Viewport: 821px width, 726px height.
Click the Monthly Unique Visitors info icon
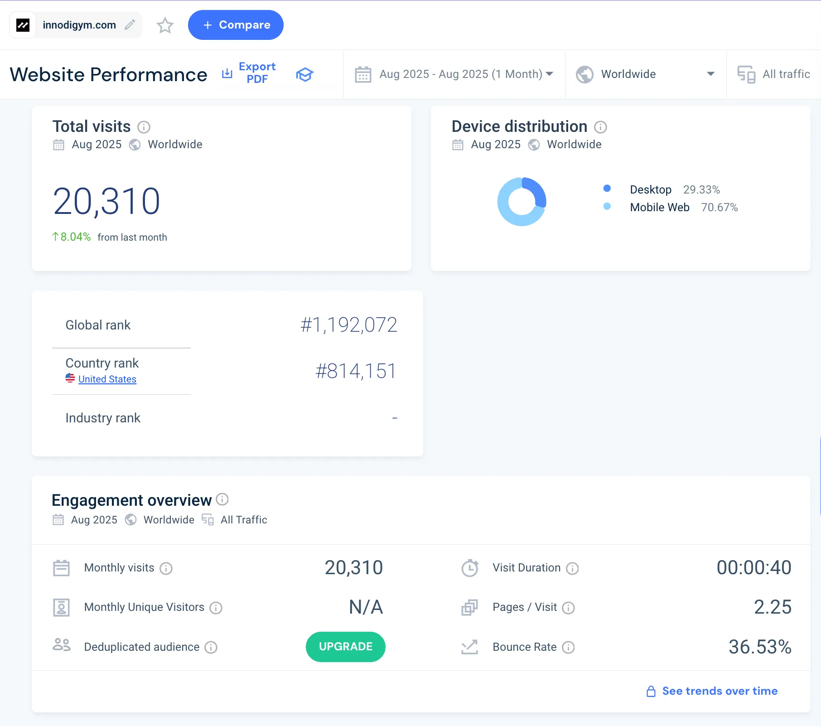(216, 608)
